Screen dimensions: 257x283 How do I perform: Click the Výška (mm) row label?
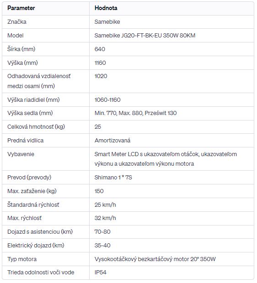click(x=22, y=63)
